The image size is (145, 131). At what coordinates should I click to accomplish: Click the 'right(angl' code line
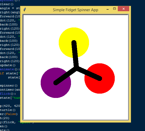coord(10,12)
